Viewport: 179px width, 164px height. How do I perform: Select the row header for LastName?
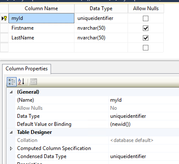(4, 38)
